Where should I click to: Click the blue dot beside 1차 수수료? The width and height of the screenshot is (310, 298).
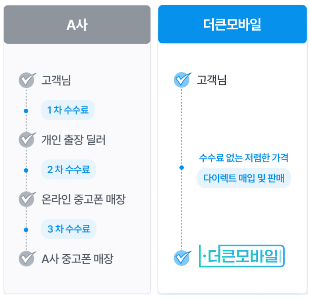pyautogui.click(x=26, y=111)
